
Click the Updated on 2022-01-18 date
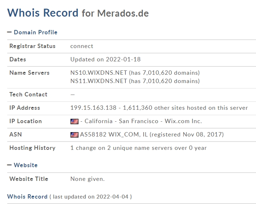pos(106,59)
